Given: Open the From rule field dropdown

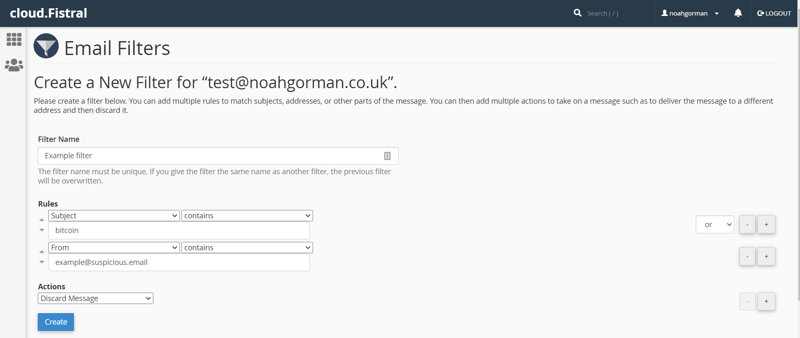Looking at the screenshot, I should 114,248.
